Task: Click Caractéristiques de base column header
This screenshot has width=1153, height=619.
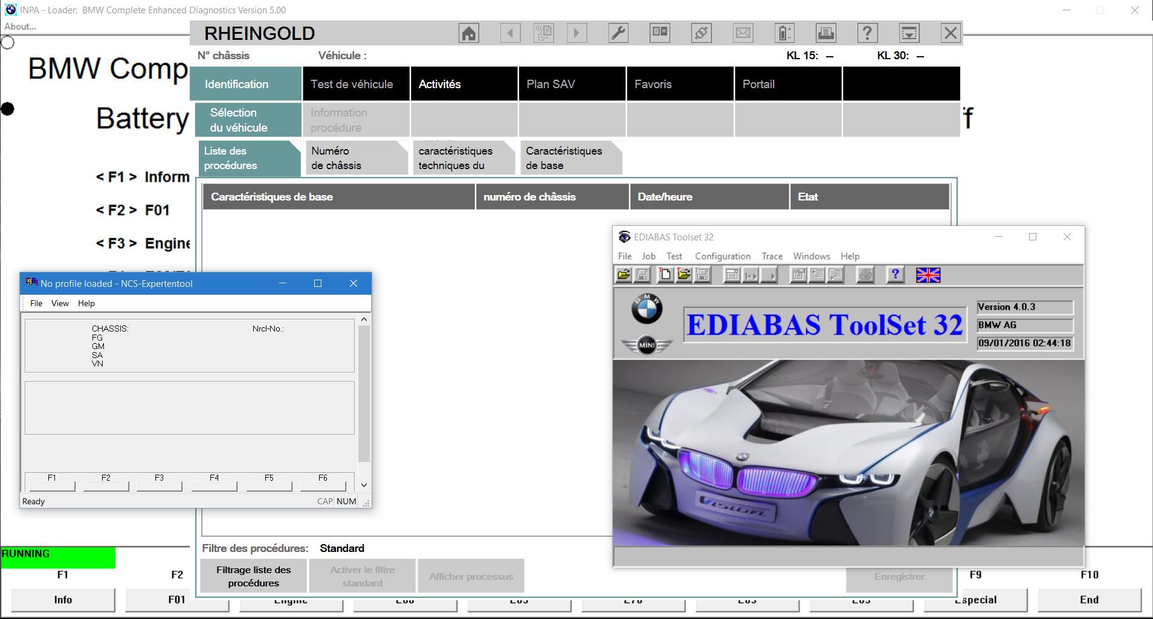Action: pyautogui.click(x=338, y=197)
